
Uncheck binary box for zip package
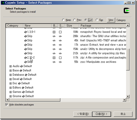tap(54, 58)
